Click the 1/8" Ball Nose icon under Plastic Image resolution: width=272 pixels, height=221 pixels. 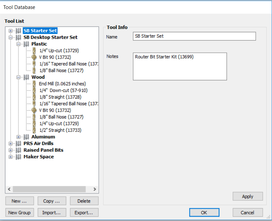(34, 70)
